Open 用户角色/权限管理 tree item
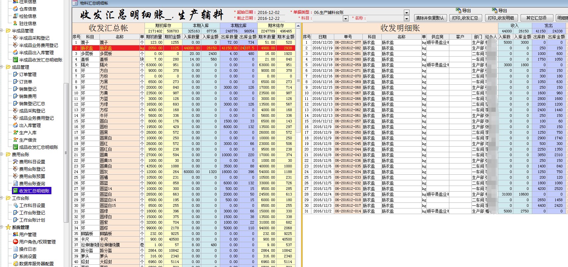 [x=37, y=242]
